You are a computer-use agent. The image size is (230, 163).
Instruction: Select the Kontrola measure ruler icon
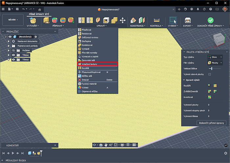[156, 20]
